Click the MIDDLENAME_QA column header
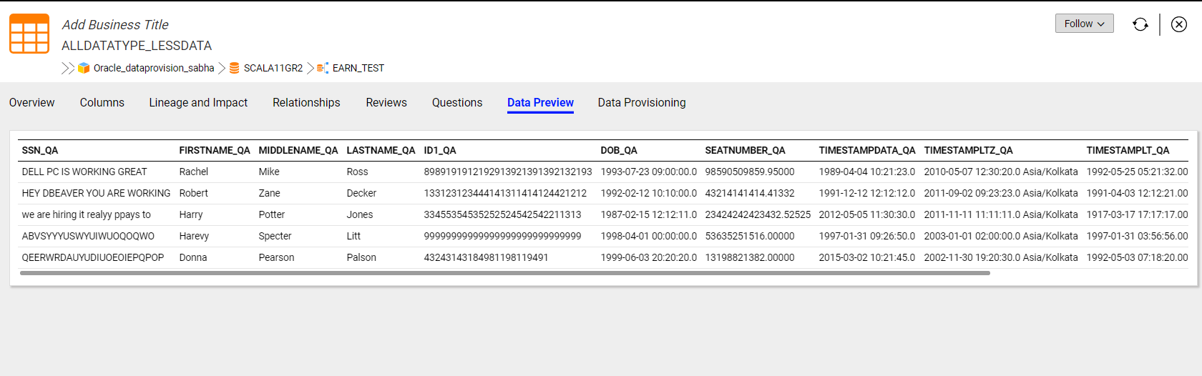The image size is (1202, 376). [298, 150]
